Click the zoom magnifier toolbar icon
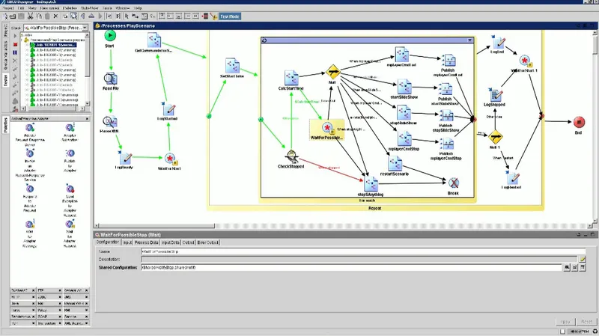599x336 pixels. pos(73,16)
